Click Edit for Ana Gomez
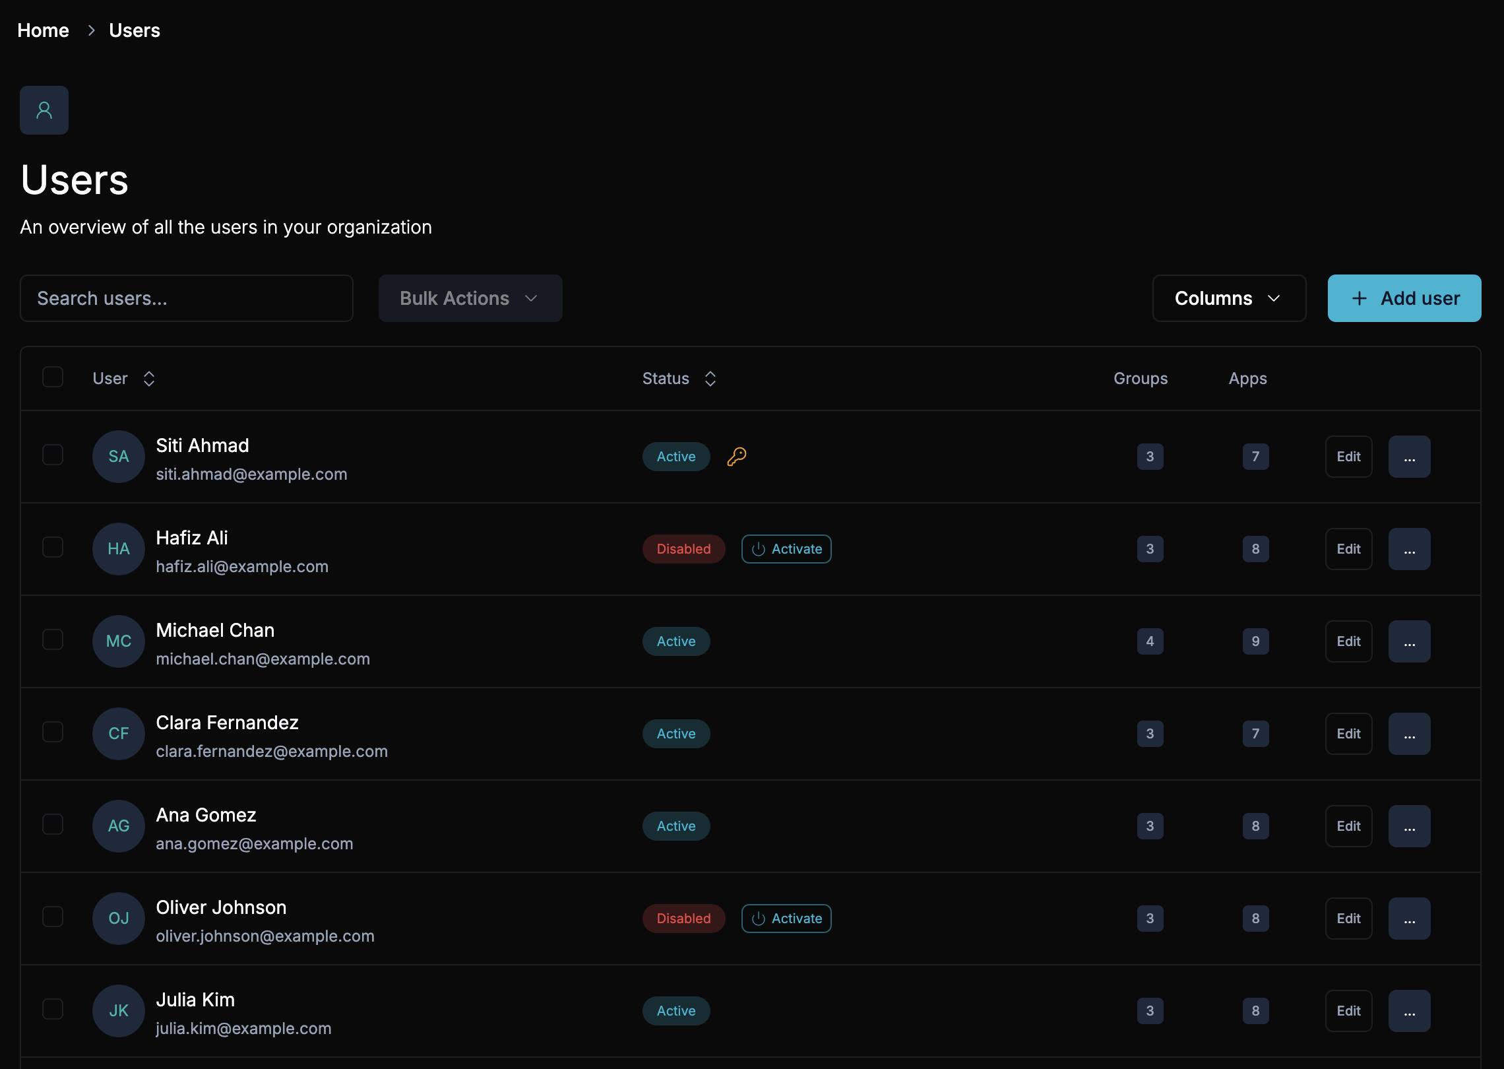This screenshot has height=1069, width=1504. 1348,826
